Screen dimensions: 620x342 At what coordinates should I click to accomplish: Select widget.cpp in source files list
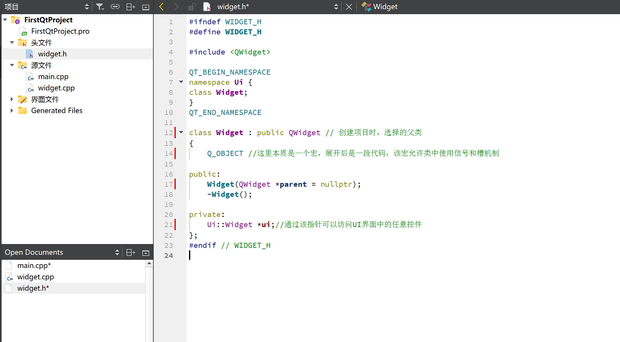[56, 88]
